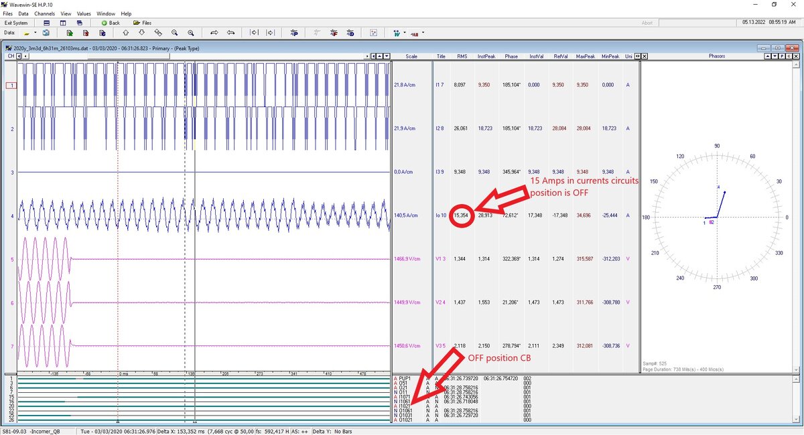Image resolution: width=804 pixels, height=435 pixels.
Task: Click the down triangle in Phasors header
Action: tap(775, 56)
